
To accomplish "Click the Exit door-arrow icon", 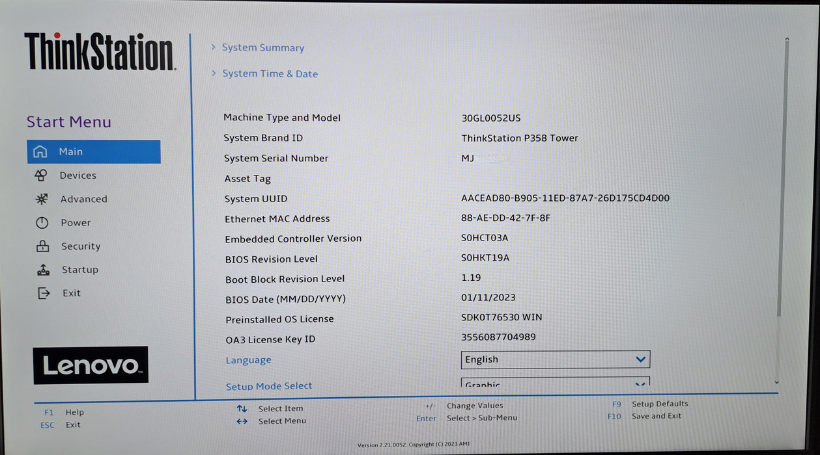I will click(44, 293).
